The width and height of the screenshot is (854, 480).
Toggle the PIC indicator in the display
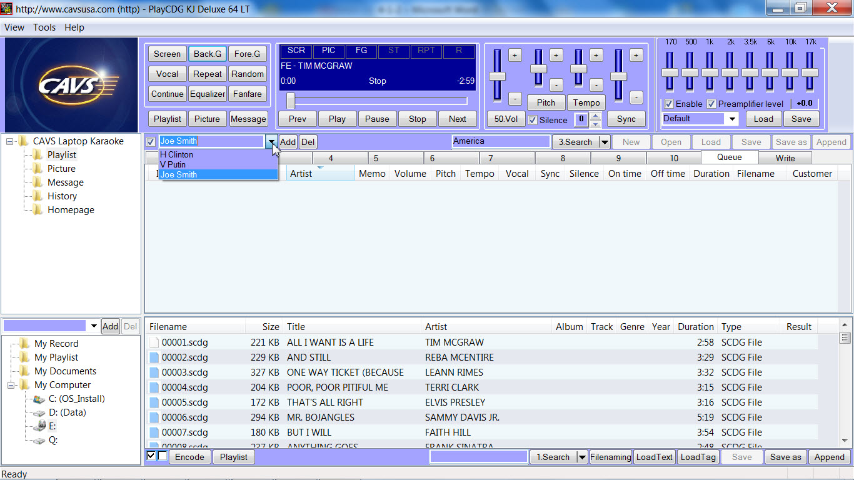coord(329,51)
